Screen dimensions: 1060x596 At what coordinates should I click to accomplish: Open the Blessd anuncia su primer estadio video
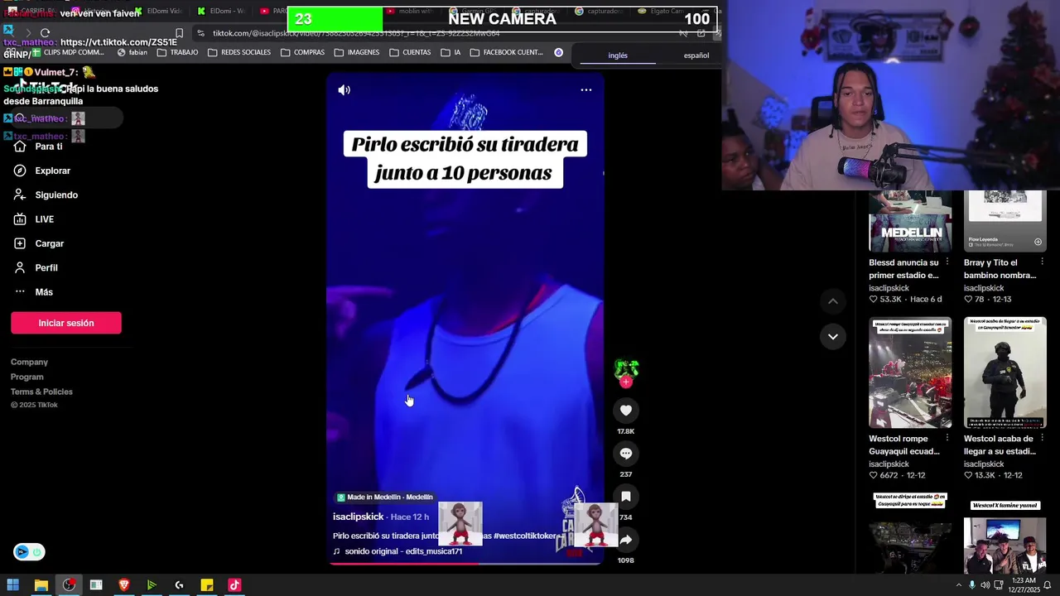tap(910, 221)
